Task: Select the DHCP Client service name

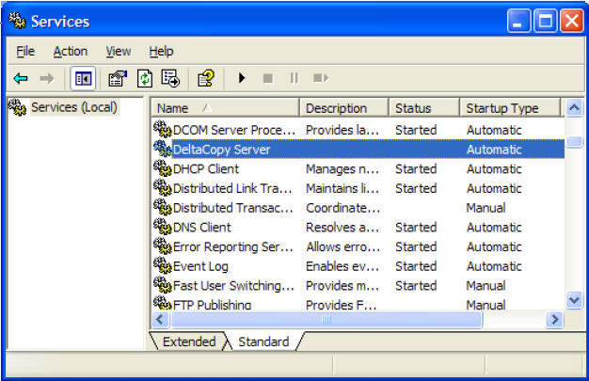Action: pos(206,169)
